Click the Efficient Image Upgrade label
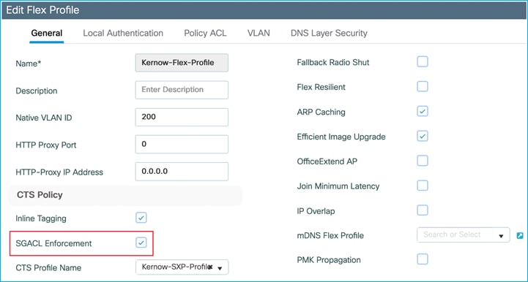The image size is (528, 282). tap(341, 137)
